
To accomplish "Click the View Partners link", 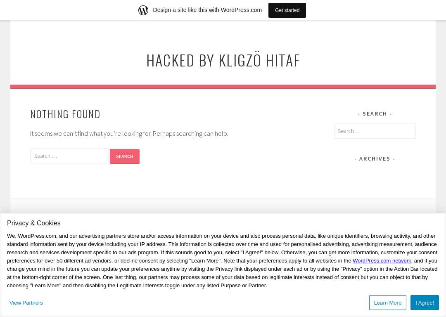I will click(26, 303).
